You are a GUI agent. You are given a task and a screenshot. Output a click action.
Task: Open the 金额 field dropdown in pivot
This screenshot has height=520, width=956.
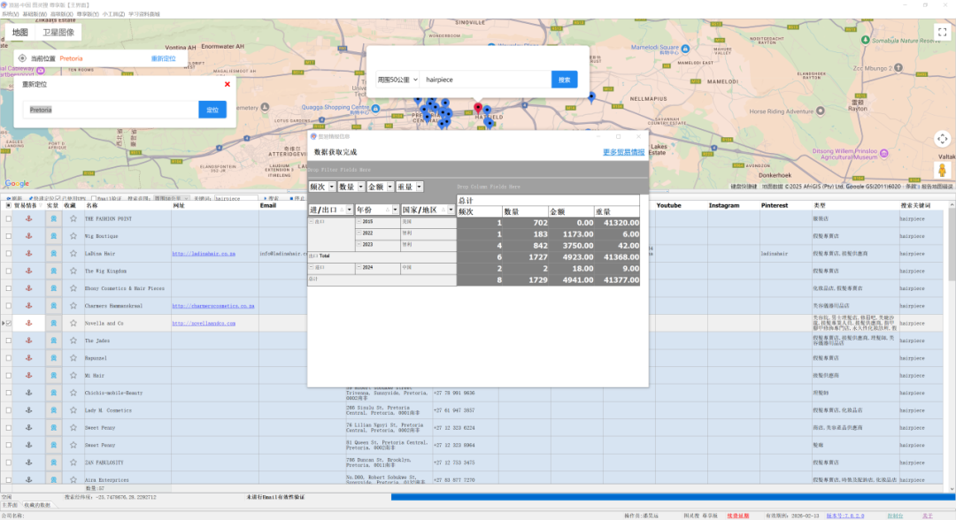[x=390, y=187]
